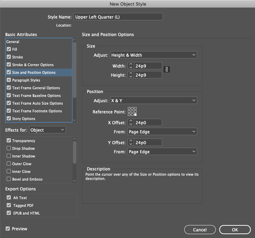The height and width of the screenshot is (238, 255).
Task: Click the Style Name text field
Action: coord(118,17)
